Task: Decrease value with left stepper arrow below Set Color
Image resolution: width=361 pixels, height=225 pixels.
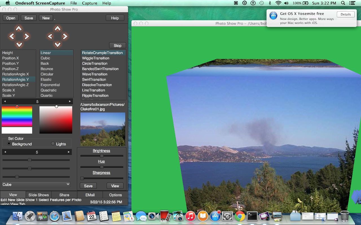Action: pyautogui.click(x=5, y=152)
